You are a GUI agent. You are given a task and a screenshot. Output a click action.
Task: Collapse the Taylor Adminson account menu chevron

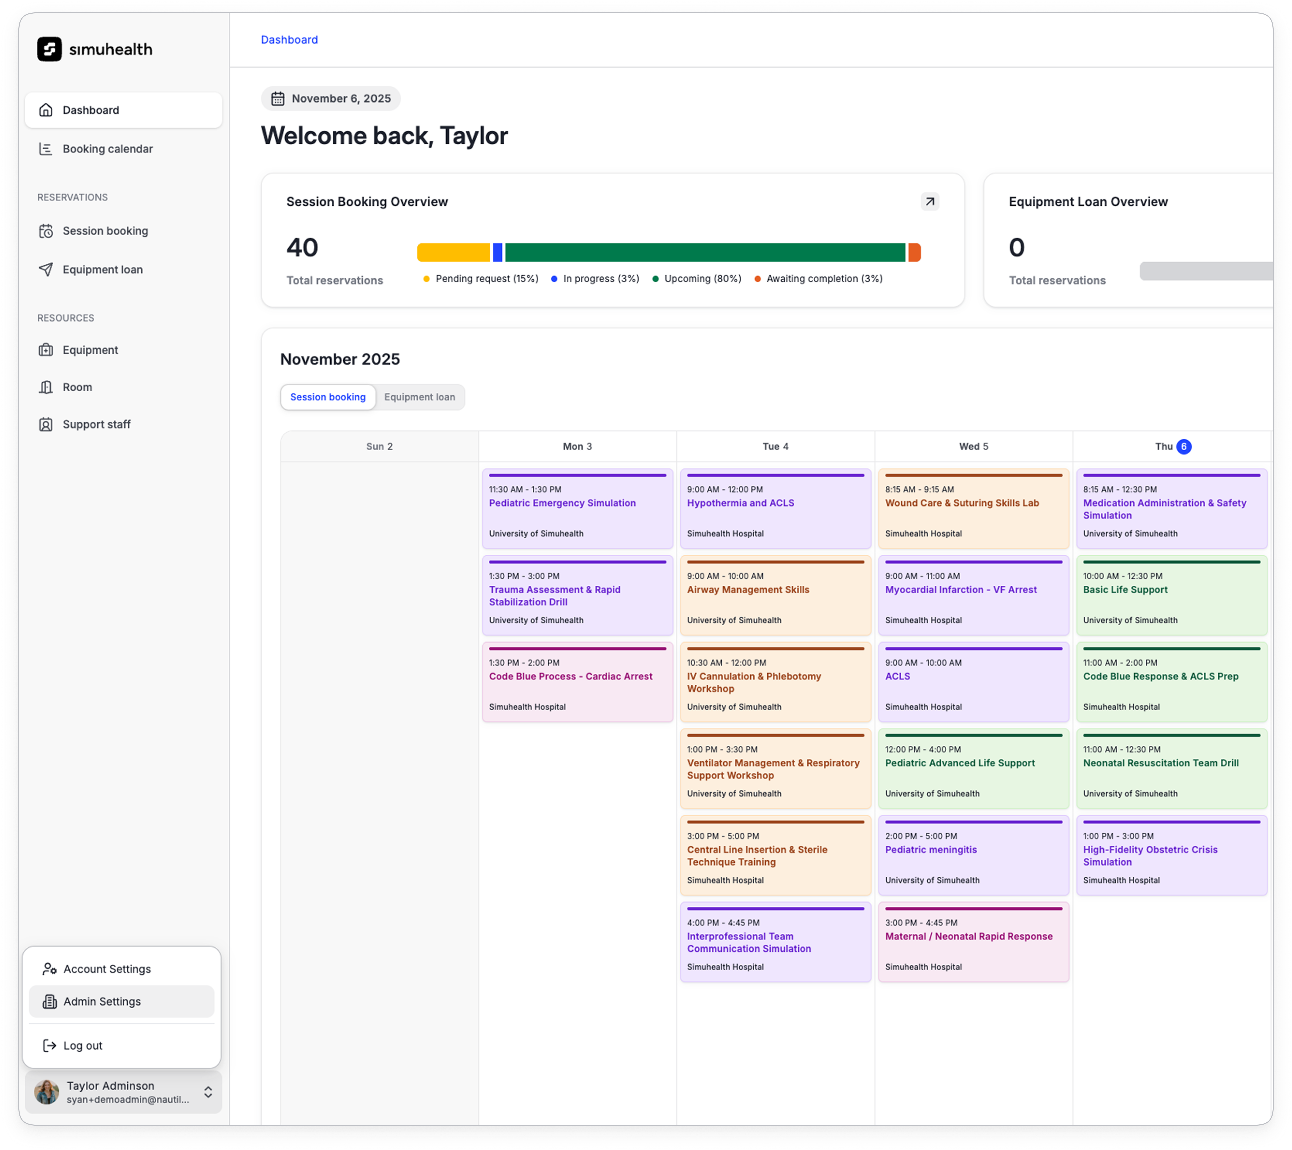[208, 1092]
